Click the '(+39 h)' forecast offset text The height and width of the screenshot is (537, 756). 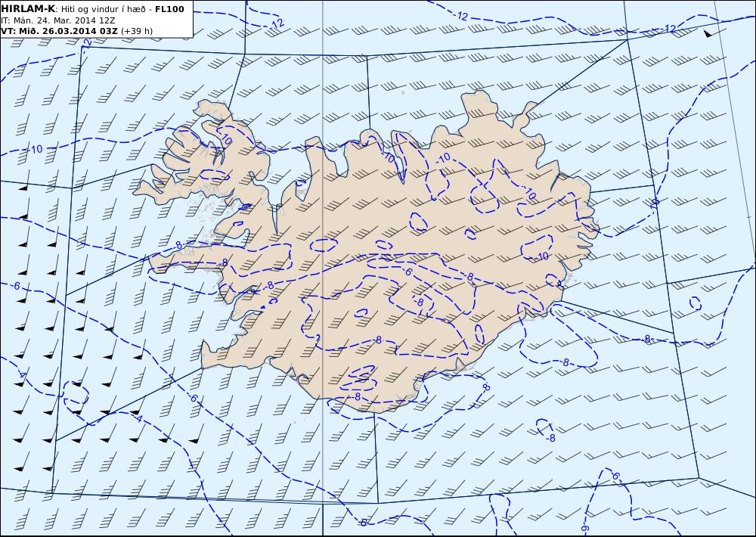point(136,31)
